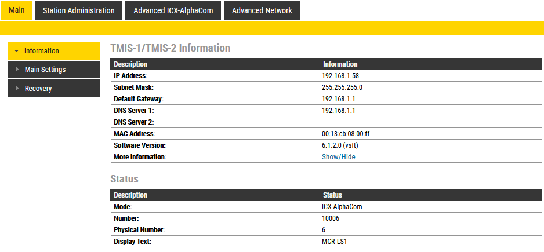Switch to the Main tab
Screen dimensions: 544x252
17,10
